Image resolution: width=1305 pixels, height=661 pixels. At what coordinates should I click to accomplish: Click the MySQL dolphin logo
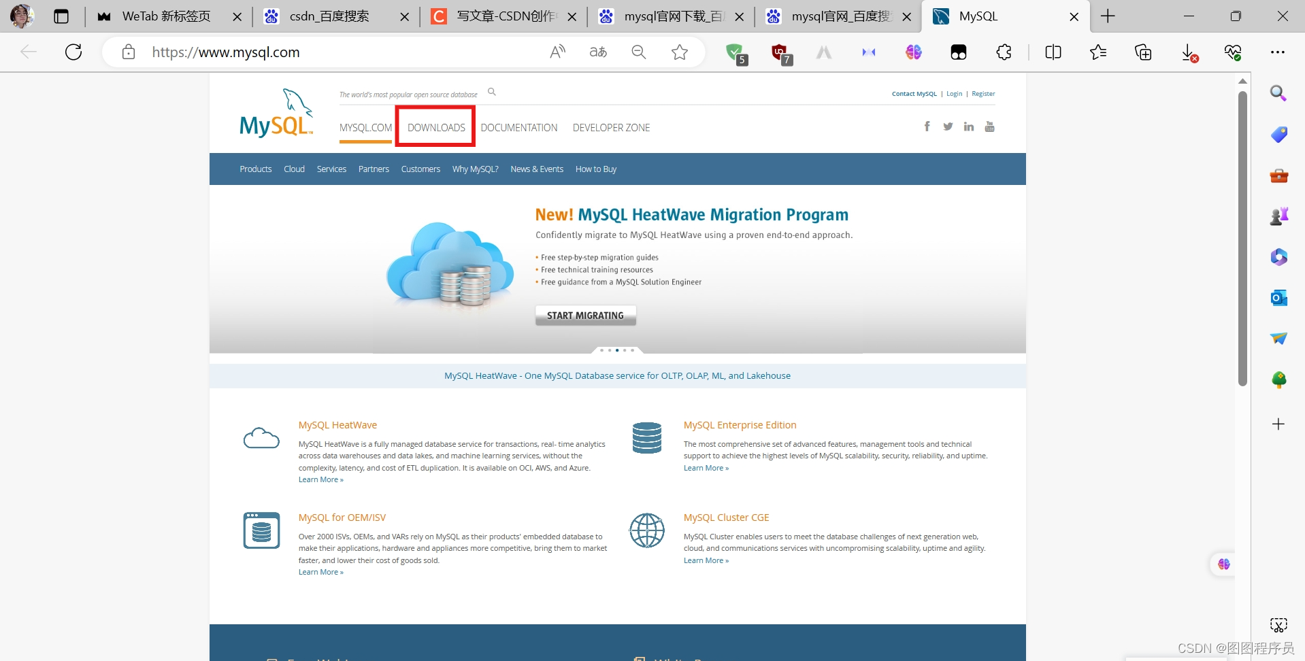tap(276, 113)
